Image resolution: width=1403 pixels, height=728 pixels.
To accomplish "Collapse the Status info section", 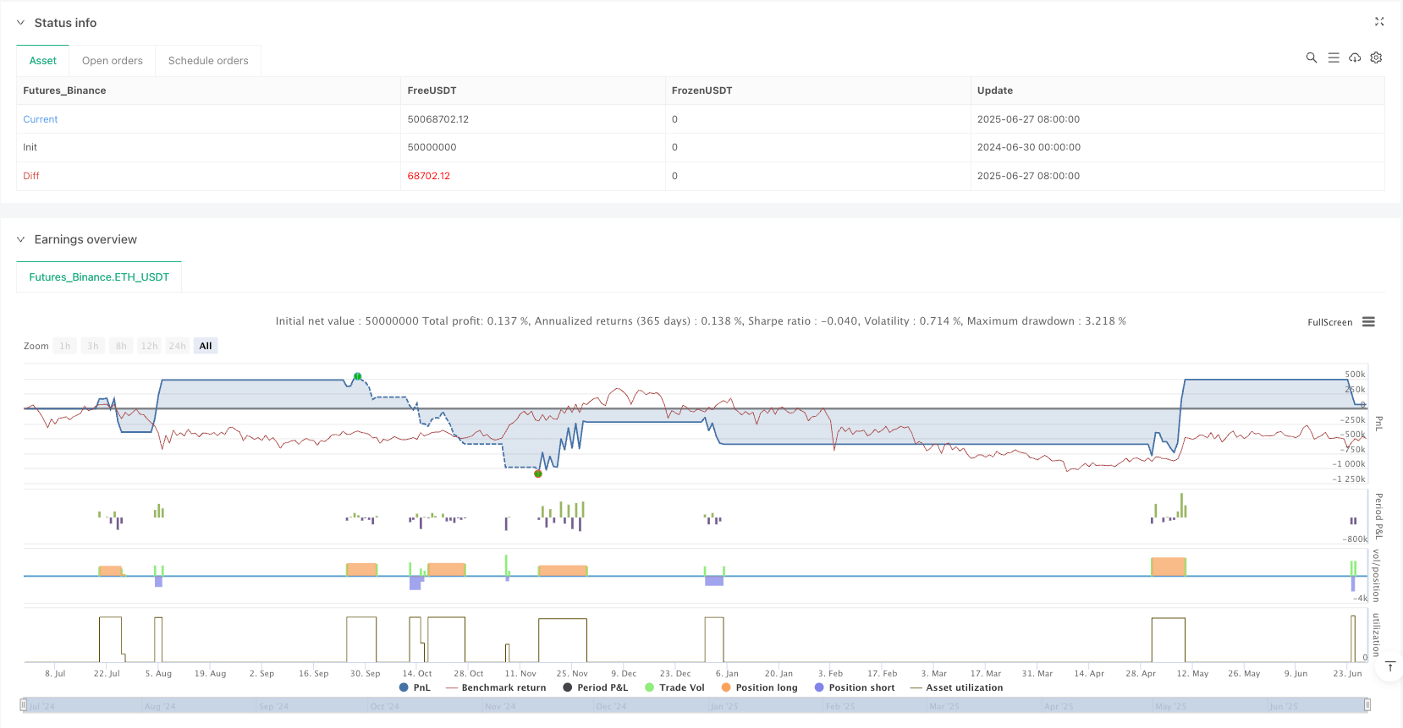I will pyautogui.click(x=21, y=23).
